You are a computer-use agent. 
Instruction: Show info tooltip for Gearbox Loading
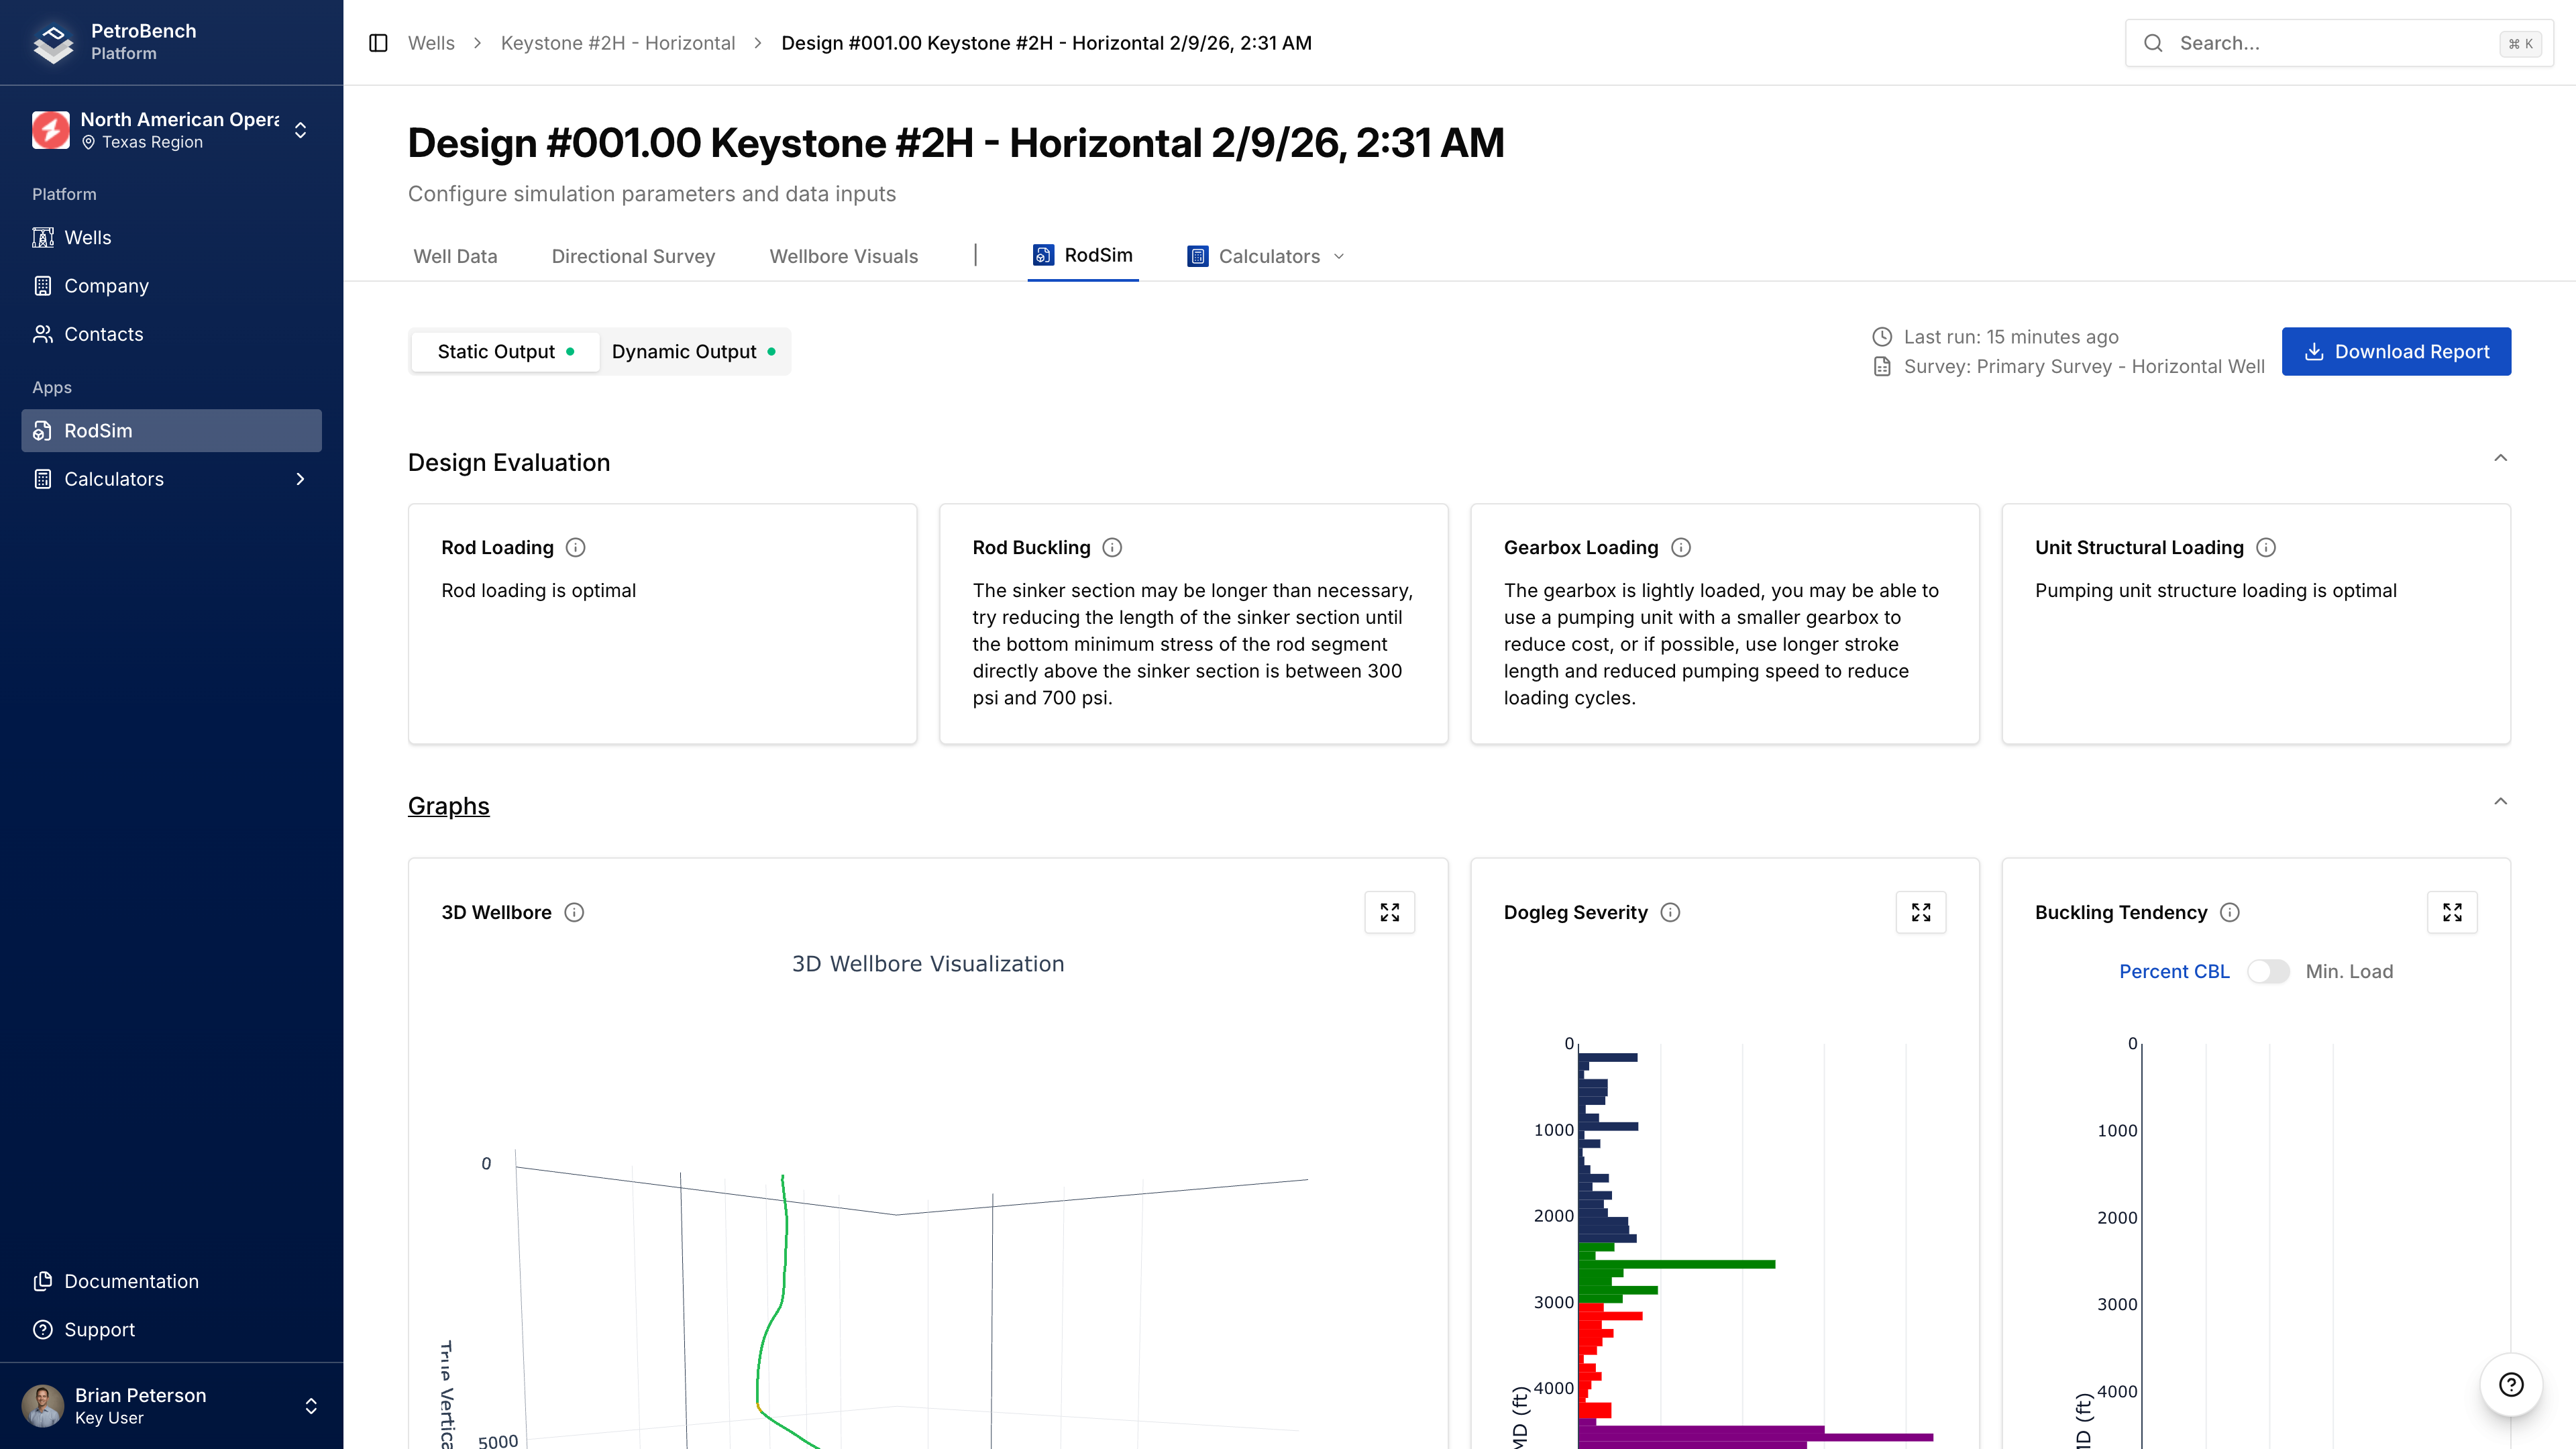(x=1681, y=547)
